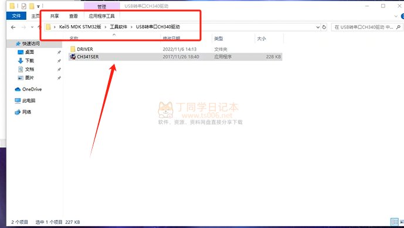This screenshot has width=404, height=228.
Task: Open 此电脑 in the navigation pane
Action: click(29, 101)
